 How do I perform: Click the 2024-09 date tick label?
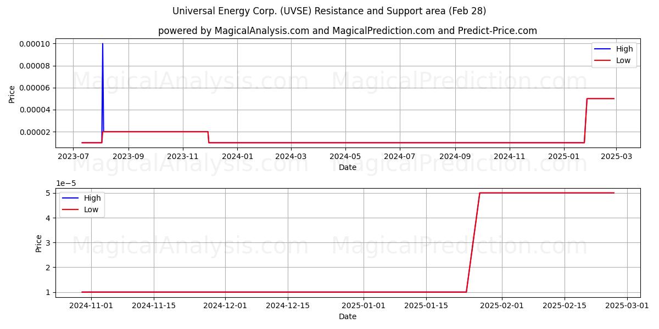pyautogui.click(x=455, y=156)
